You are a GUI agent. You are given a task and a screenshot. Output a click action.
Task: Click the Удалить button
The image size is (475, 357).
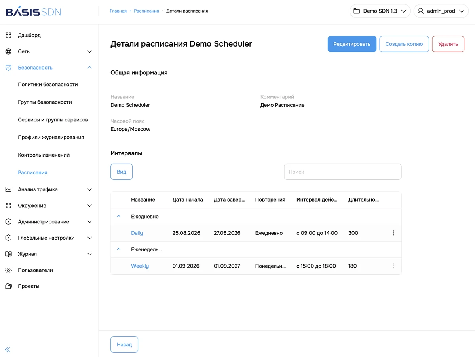click(448, 44)
